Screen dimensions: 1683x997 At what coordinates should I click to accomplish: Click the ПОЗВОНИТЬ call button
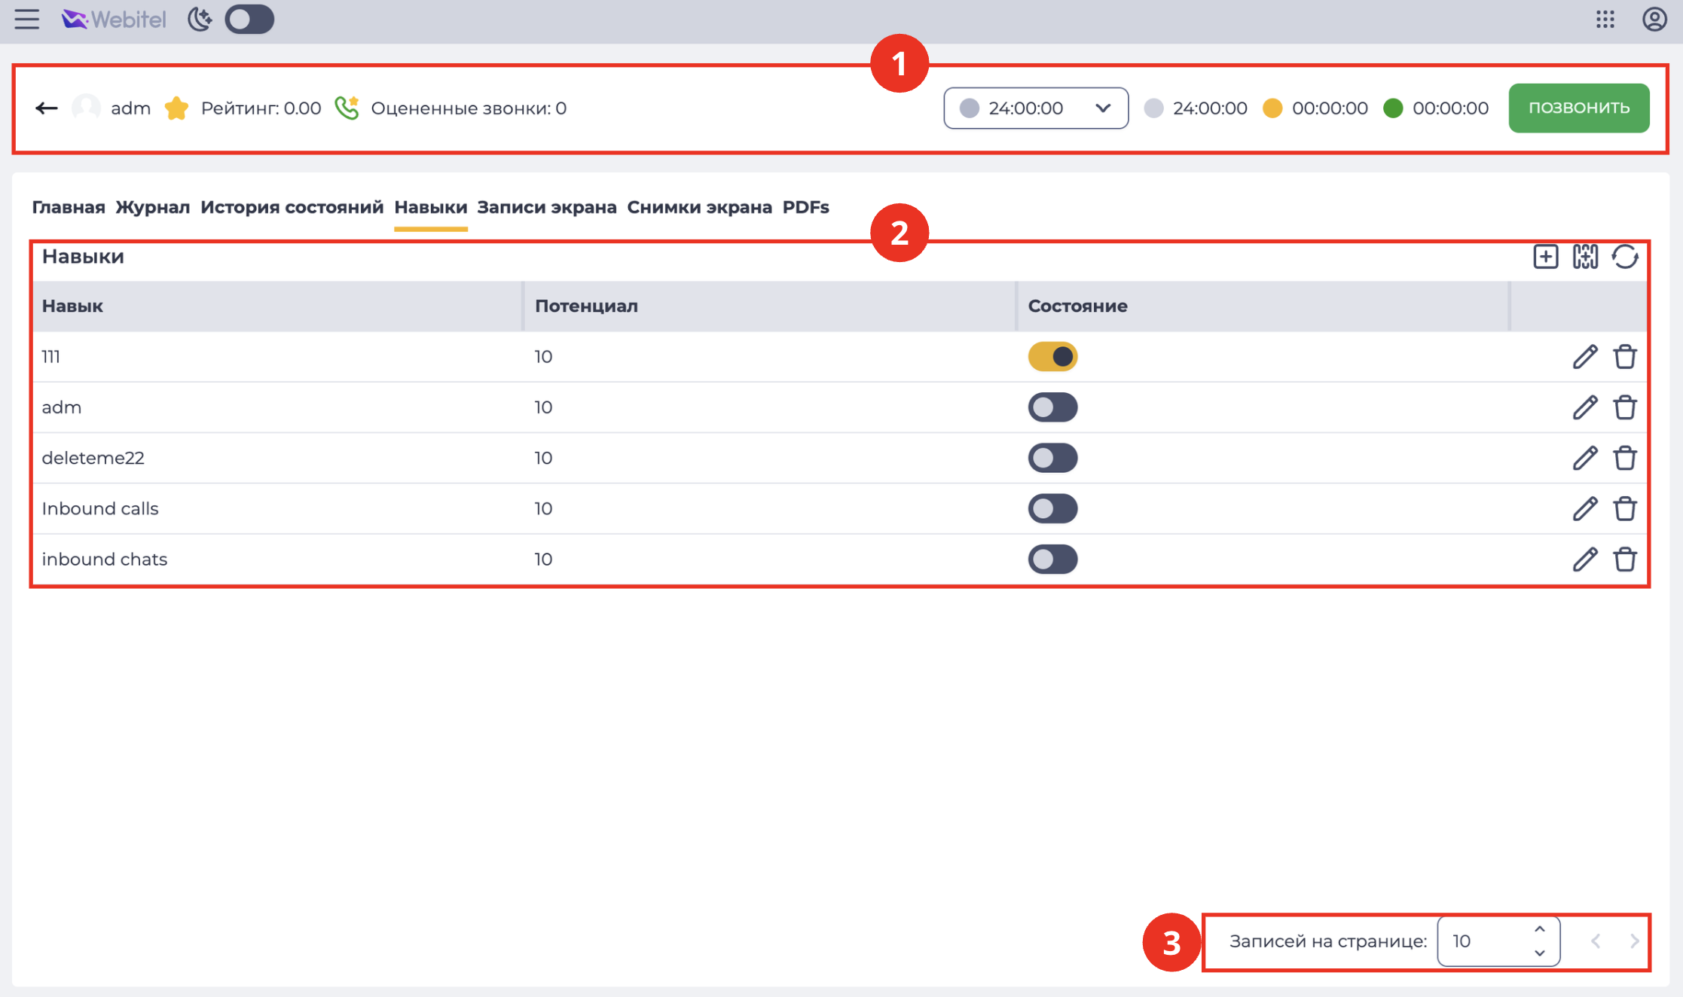pos(1579,108)
